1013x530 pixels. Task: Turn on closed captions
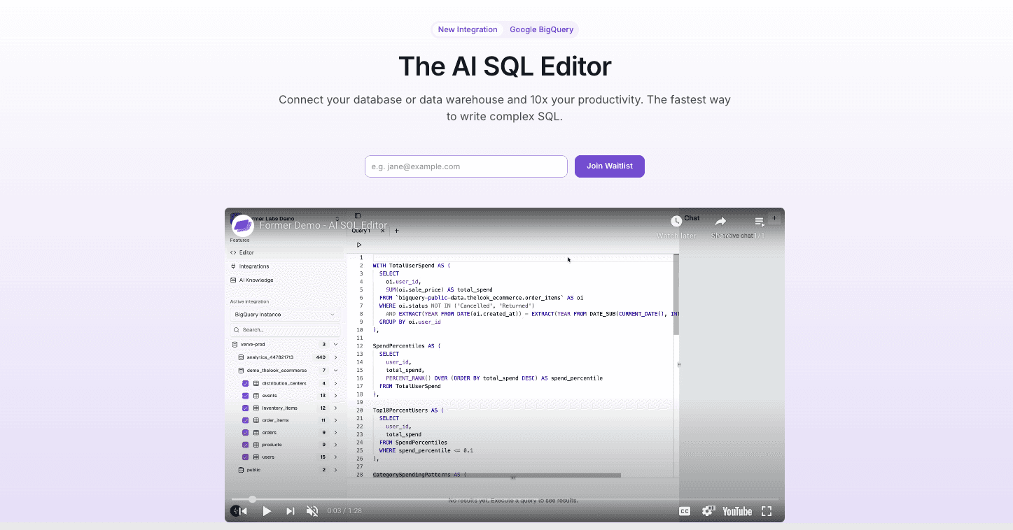685,511
